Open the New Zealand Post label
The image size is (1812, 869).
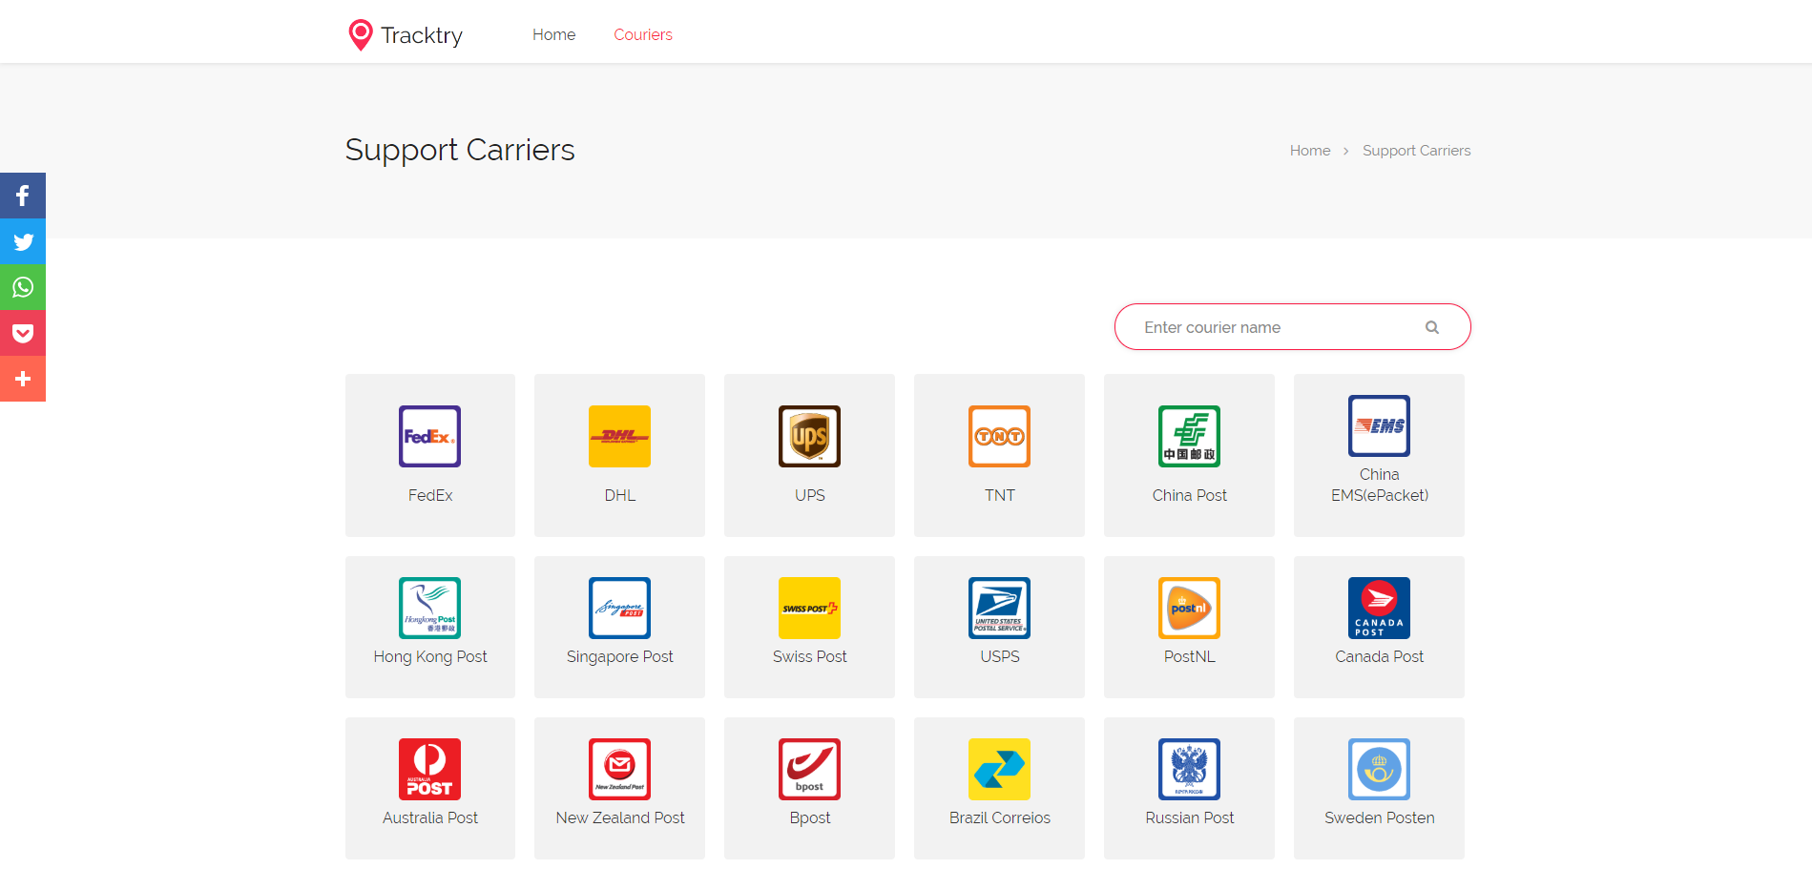point(620,817)
